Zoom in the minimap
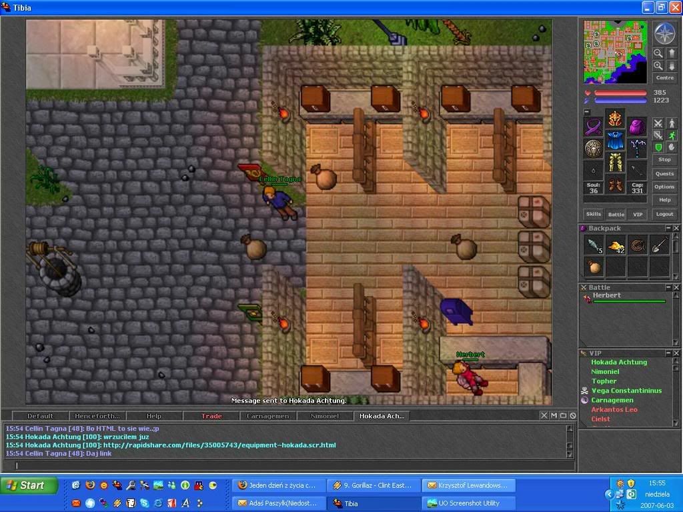The width and height of the screenshot is (683, 512). (658, 66)
